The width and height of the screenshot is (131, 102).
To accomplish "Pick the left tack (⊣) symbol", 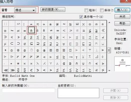I will [83, 50].
